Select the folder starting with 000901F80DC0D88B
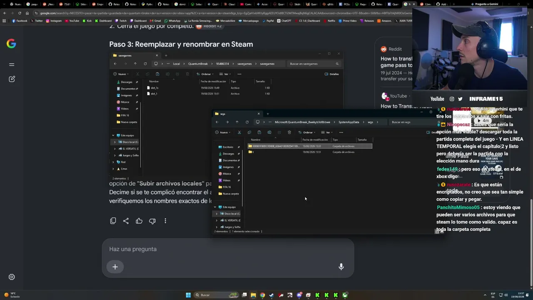 (x=310, y=146)
